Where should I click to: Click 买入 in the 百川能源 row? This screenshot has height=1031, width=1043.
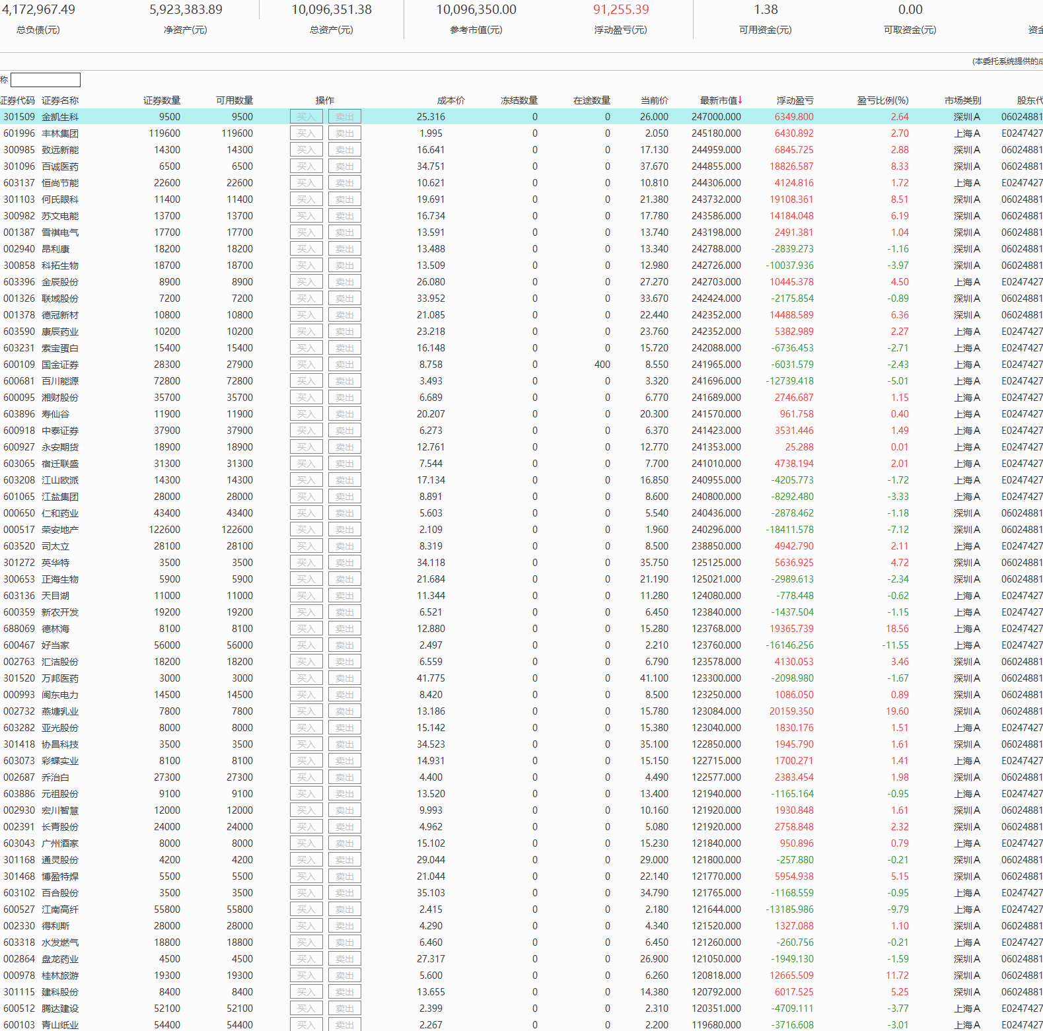point(306,381)
